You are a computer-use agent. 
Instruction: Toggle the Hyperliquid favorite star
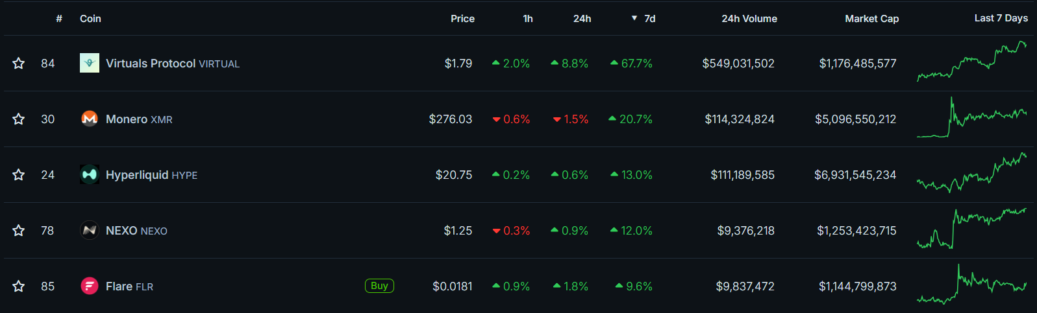pos(19,174)
